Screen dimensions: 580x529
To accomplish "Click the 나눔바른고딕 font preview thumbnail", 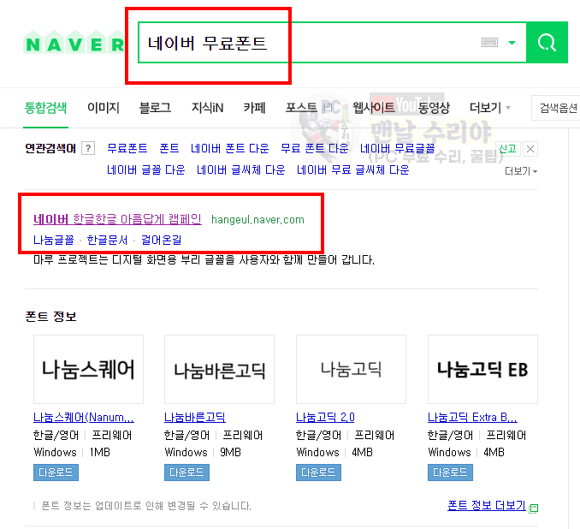I will click(x=219, y=369).
